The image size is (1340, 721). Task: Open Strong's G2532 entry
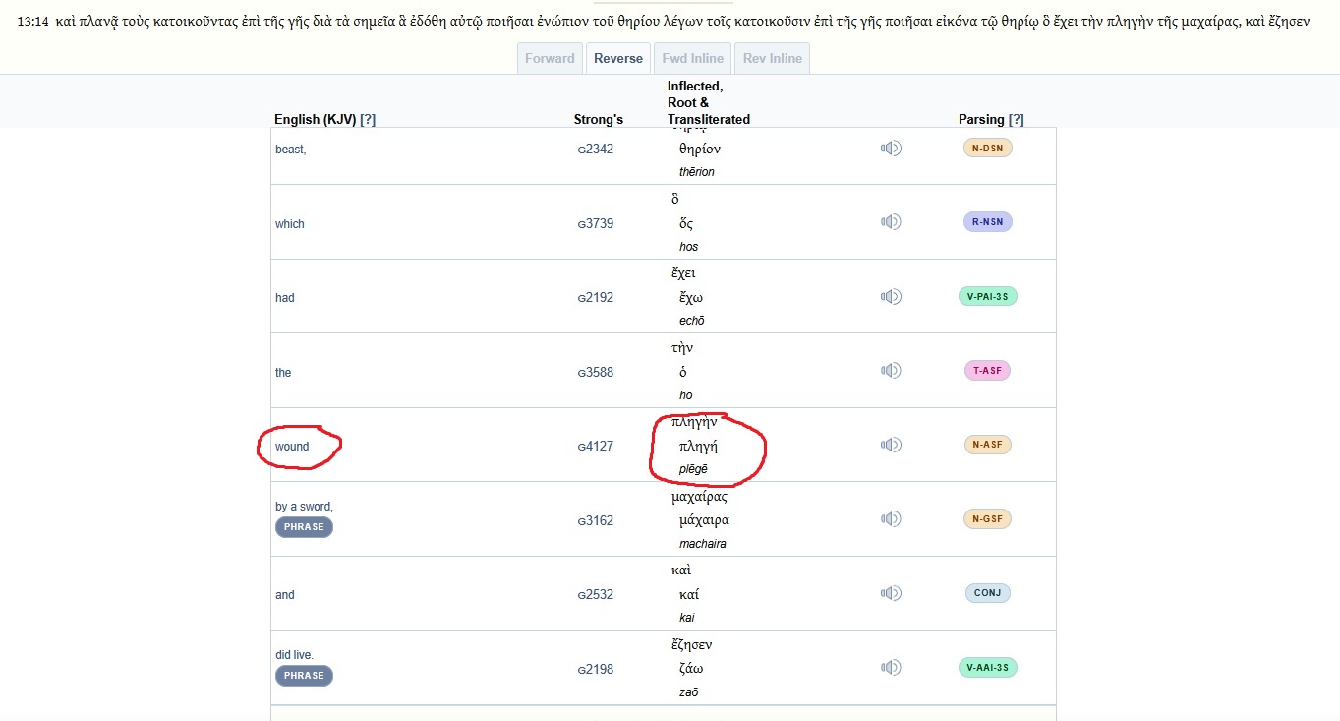pyautogui.click(x=596, y=595)
